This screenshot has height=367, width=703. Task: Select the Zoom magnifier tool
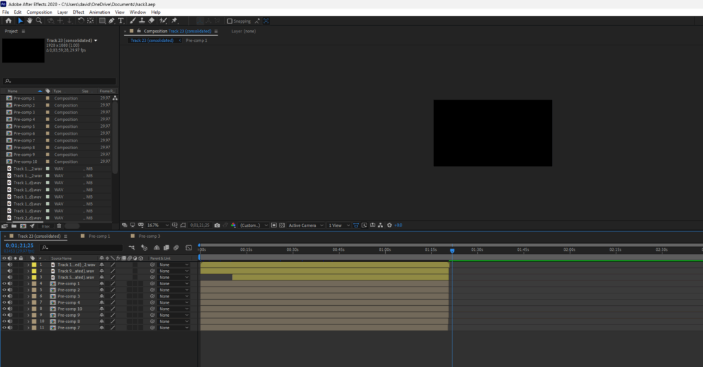pos(39,21)
